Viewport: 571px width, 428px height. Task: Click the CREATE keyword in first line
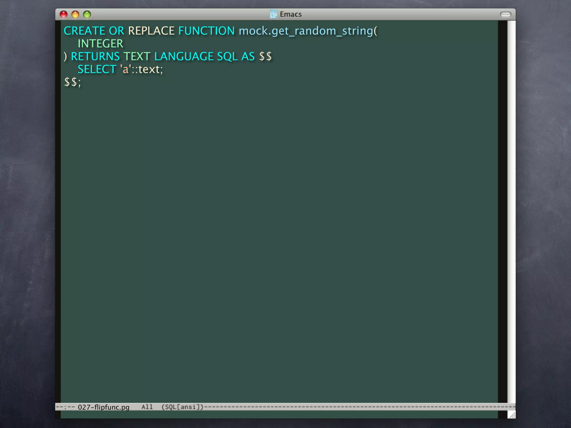tap(84, 31)
